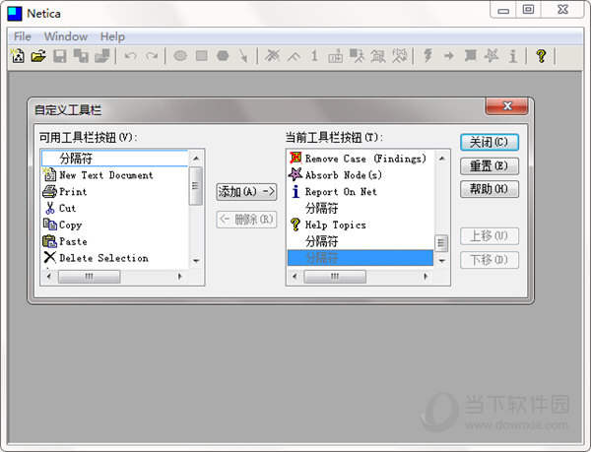Screen dimensions: 591x452
Task: Click the scissors icon left of Cut
Action: [50, 208]
